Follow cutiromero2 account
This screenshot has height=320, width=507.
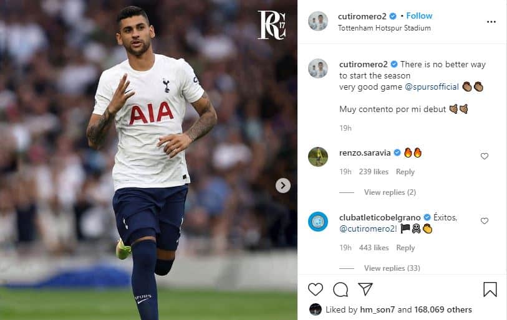coord(419,16)
